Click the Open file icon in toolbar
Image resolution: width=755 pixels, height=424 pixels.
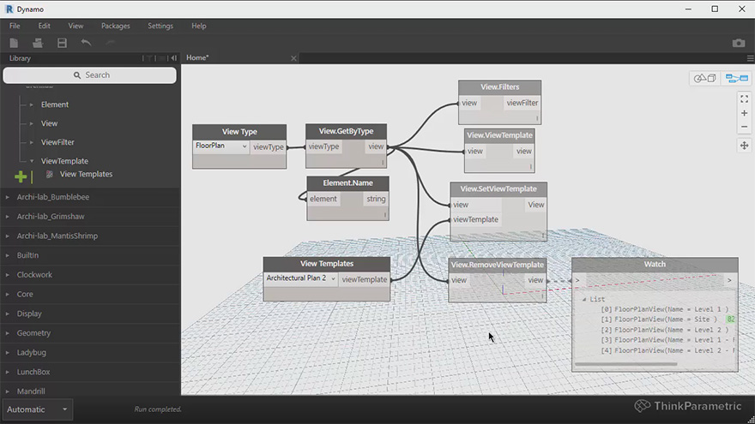[38, 44]
